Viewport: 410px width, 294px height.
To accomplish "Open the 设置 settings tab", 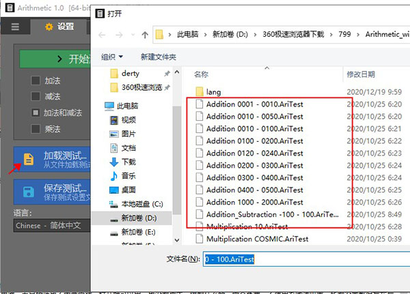I will tap(59, 27).
